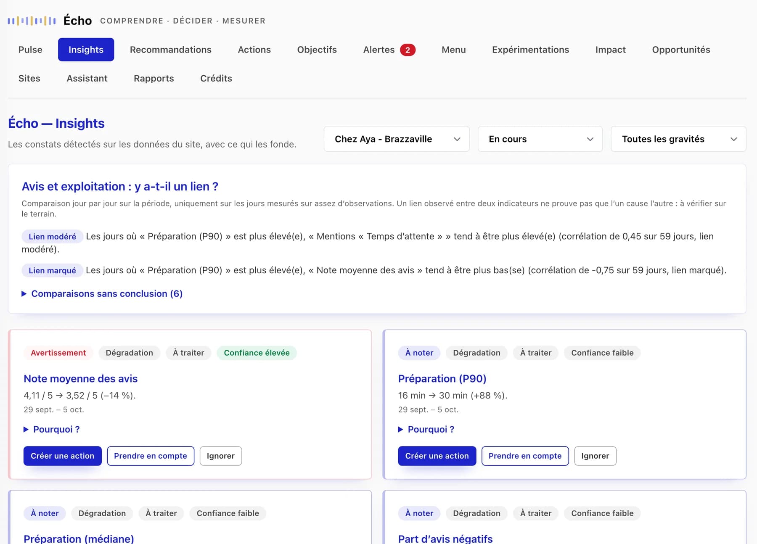757x544 pixels.
Task: Open the Chez Aya - Brazzaville site dropdown
Action: [x=397, y=139]
